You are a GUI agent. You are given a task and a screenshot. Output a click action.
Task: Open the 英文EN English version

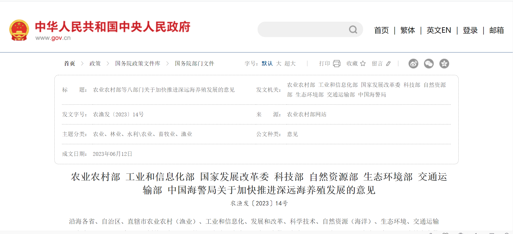click(x=439, y=30)
